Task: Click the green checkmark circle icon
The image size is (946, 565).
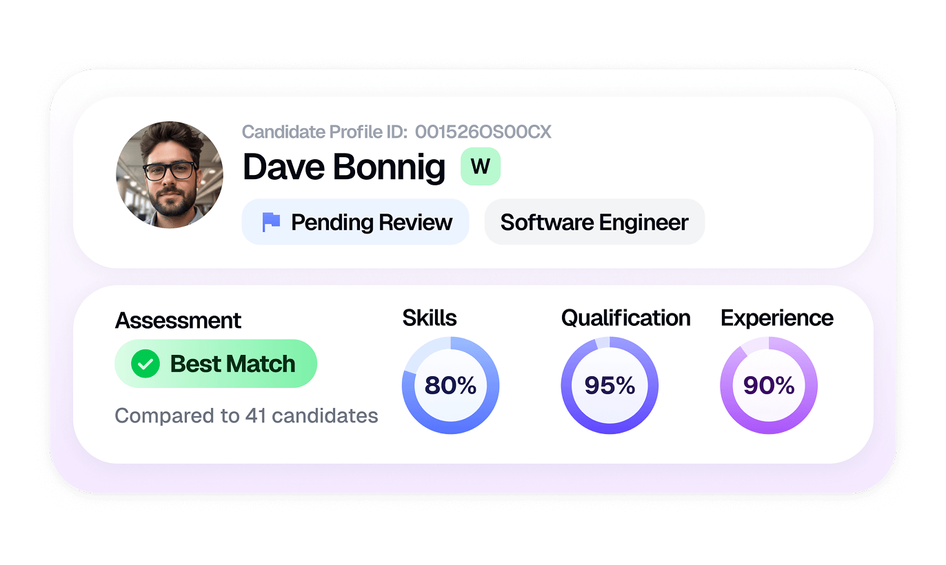Action: [x=145, y=364]
